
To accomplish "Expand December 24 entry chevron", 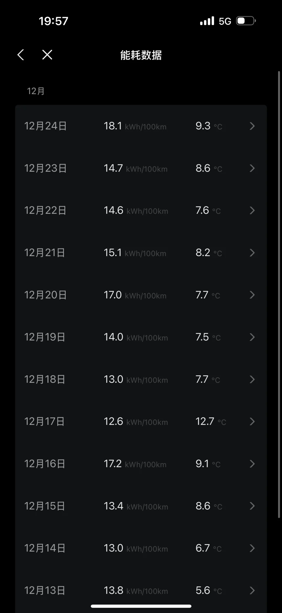I will pyautogui.click(x=252, y=126).
